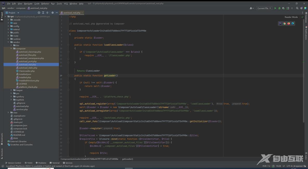The width and height of the screenshot is (308, 169).
Task: Click Select Opened File target icon
Action: coord(39,13)
